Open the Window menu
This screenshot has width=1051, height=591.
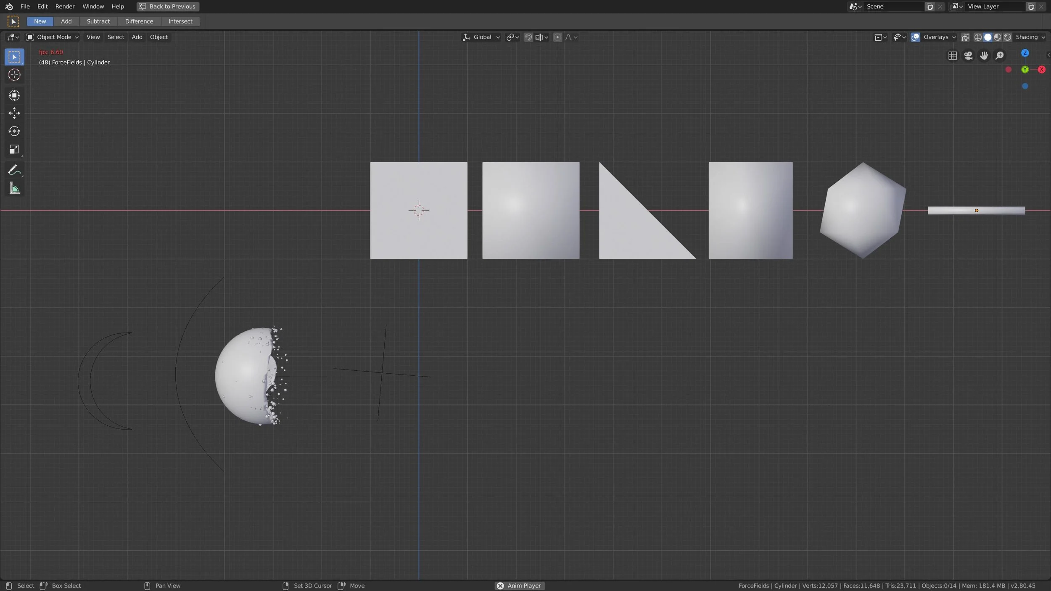coord(93,6)
